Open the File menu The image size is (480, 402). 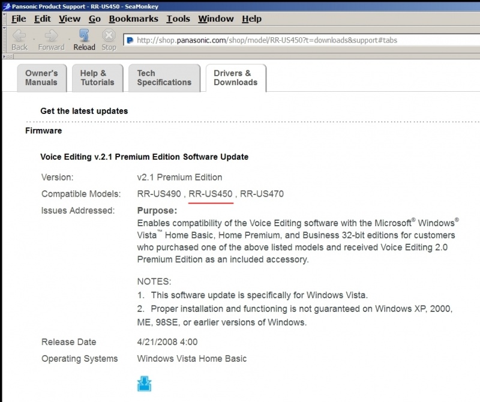coord(19,19)
